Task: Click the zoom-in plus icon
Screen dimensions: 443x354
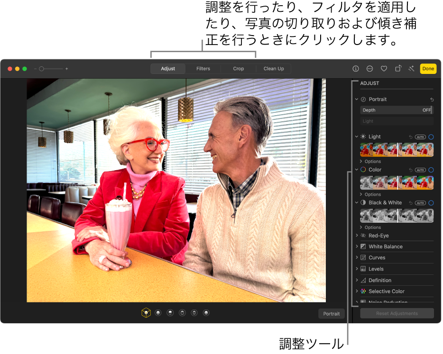Action: 67,69
